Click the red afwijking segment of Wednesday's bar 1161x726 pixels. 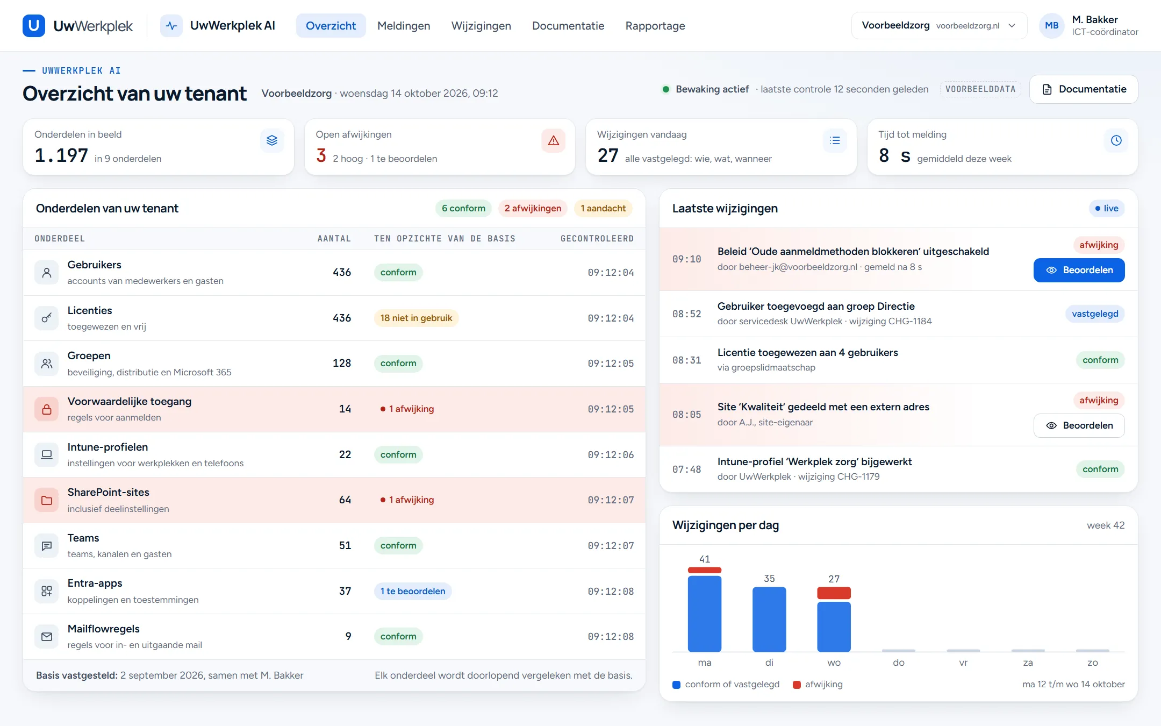(834, 593)
